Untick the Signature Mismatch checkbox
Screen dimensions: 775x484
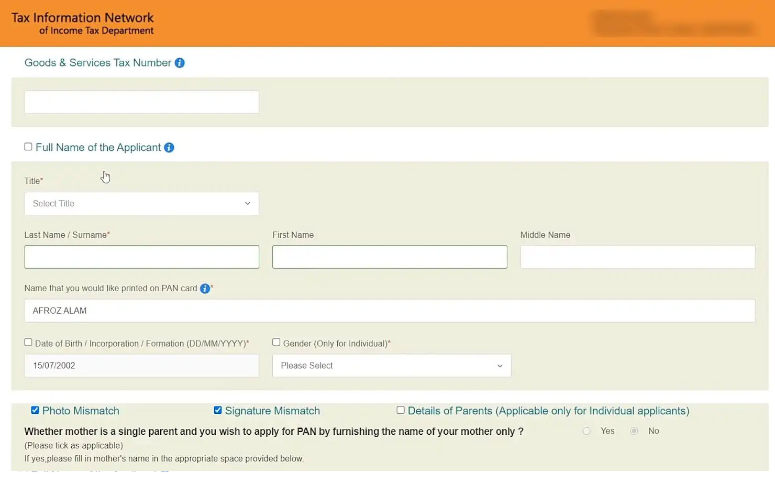tap(218, 410)
